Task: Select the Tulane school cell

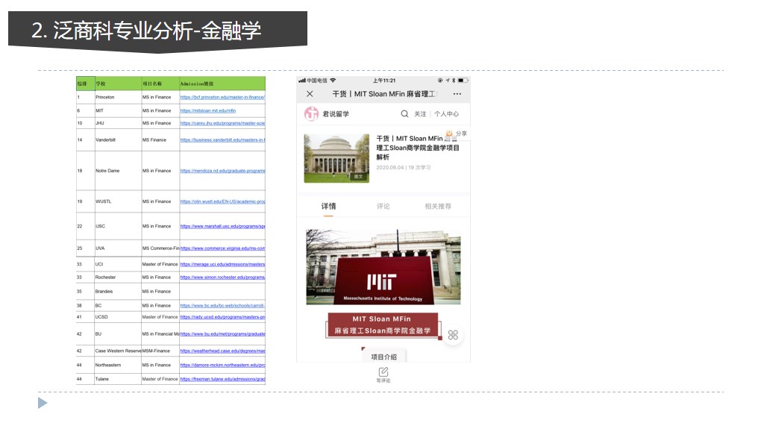Action: 118,379
